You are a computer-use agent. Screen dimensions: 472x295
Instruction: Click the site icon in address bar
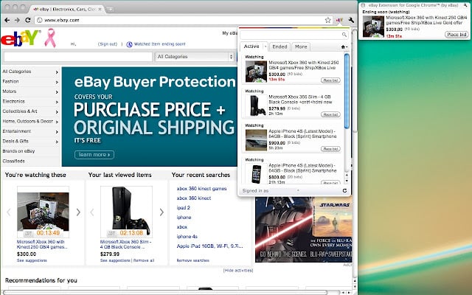pos(39,20)
